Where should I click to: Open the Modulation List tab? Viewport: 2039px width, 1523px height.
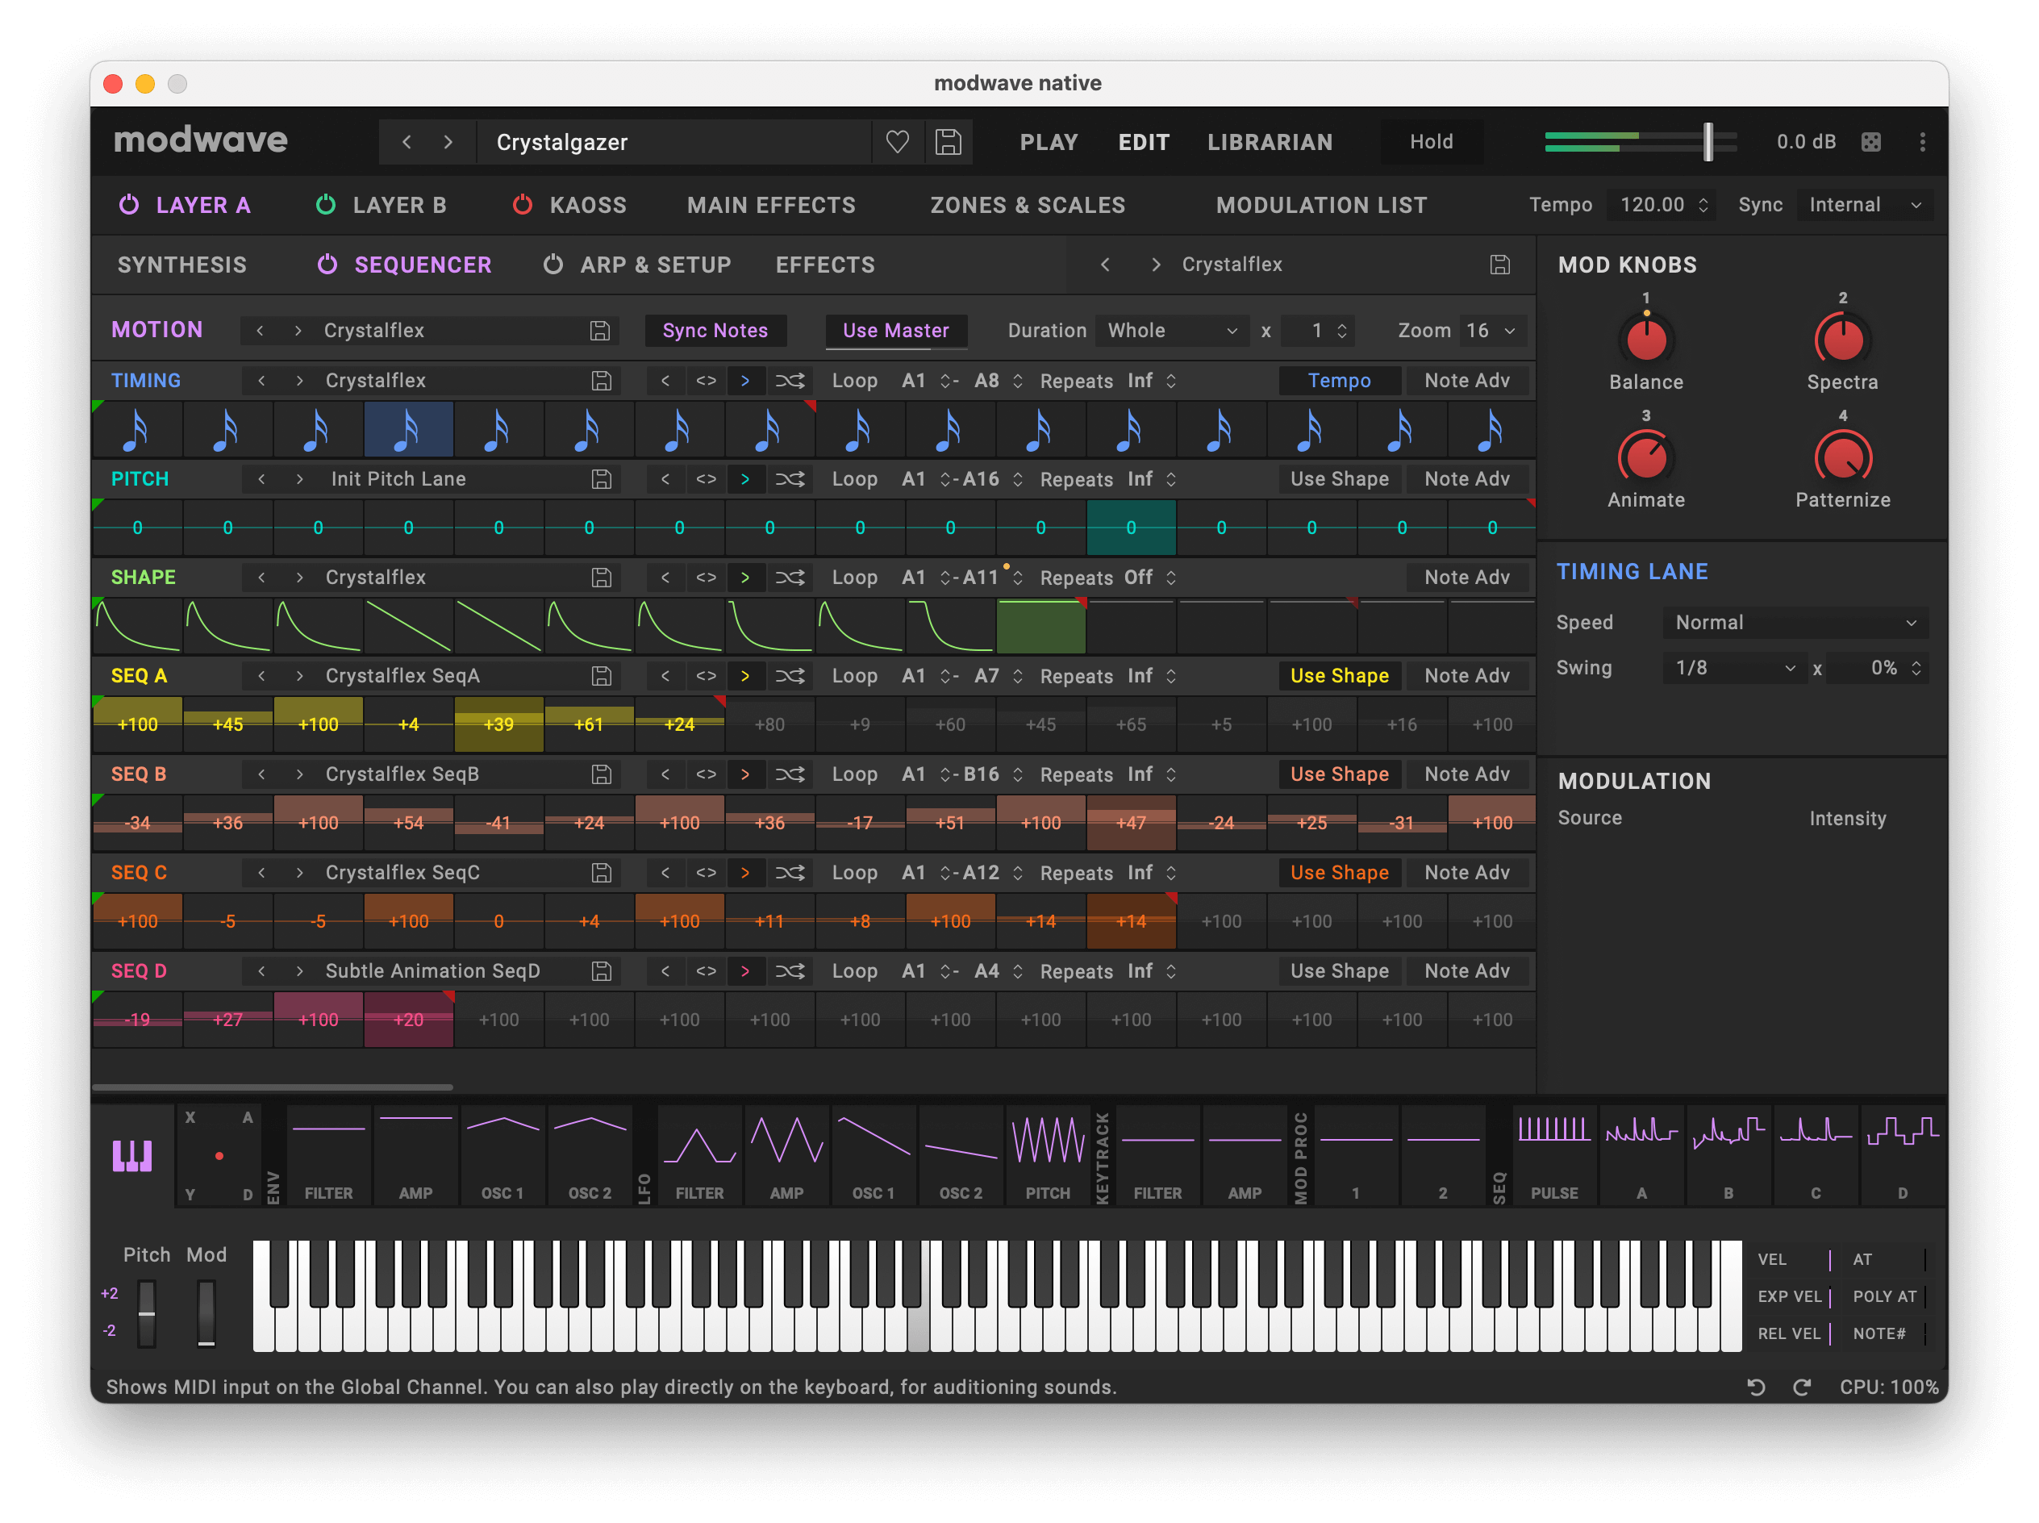(x=1321, y=205)
